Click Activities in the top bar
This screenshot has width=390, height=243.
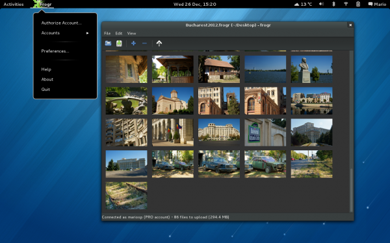(14, 5)
